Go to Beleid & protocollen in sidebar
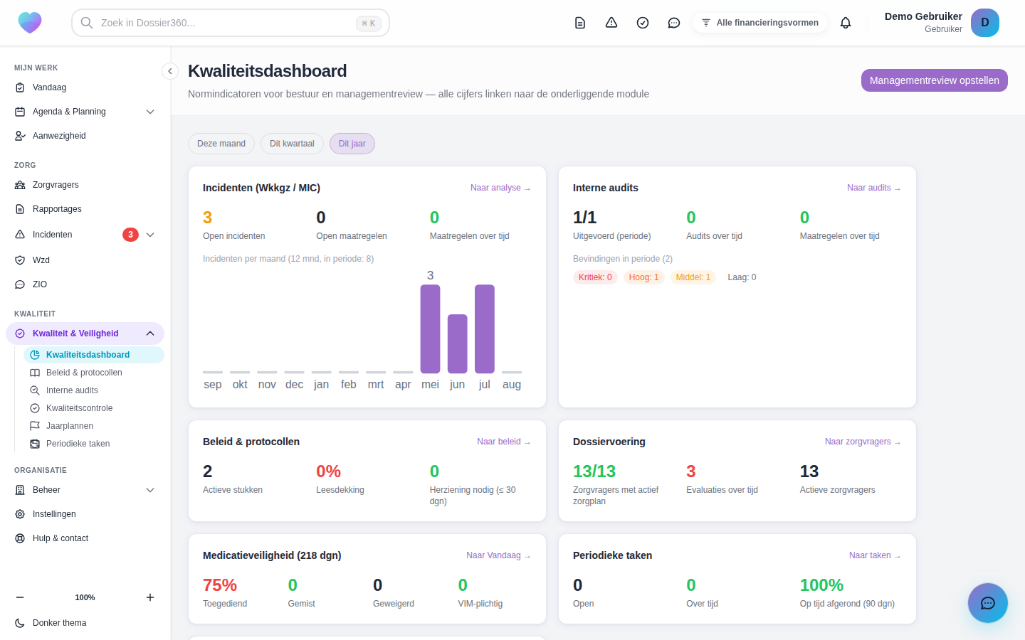Viewport: 1025px width, 640px height. pyautogui.click(x=94, y=373)
